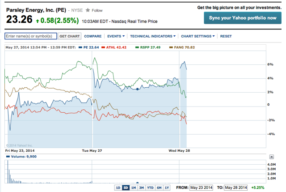Click the ATHL 42.42 legend label
The width and height of the screenshot is (286, 192).
(116, 47)
